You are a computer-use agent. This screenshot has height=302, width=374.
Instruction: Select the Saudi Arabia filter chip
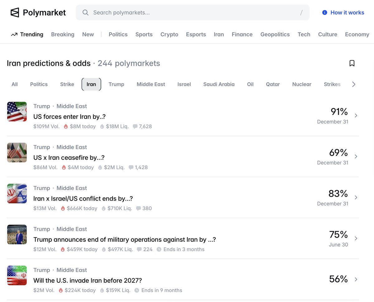click(219, 84)
